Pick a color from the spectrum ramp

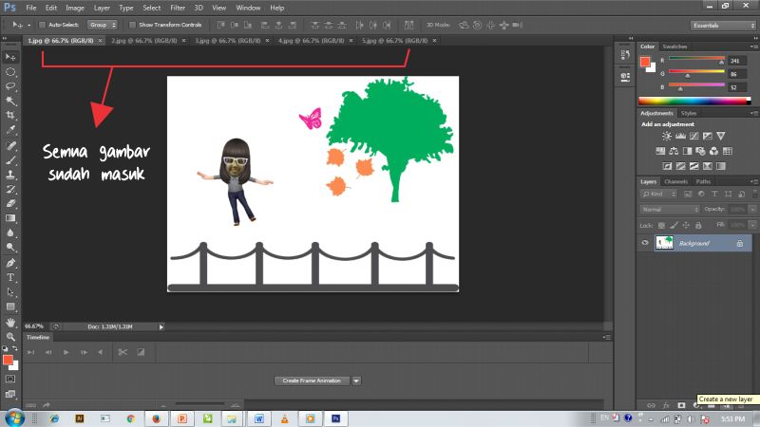(694, 101)
